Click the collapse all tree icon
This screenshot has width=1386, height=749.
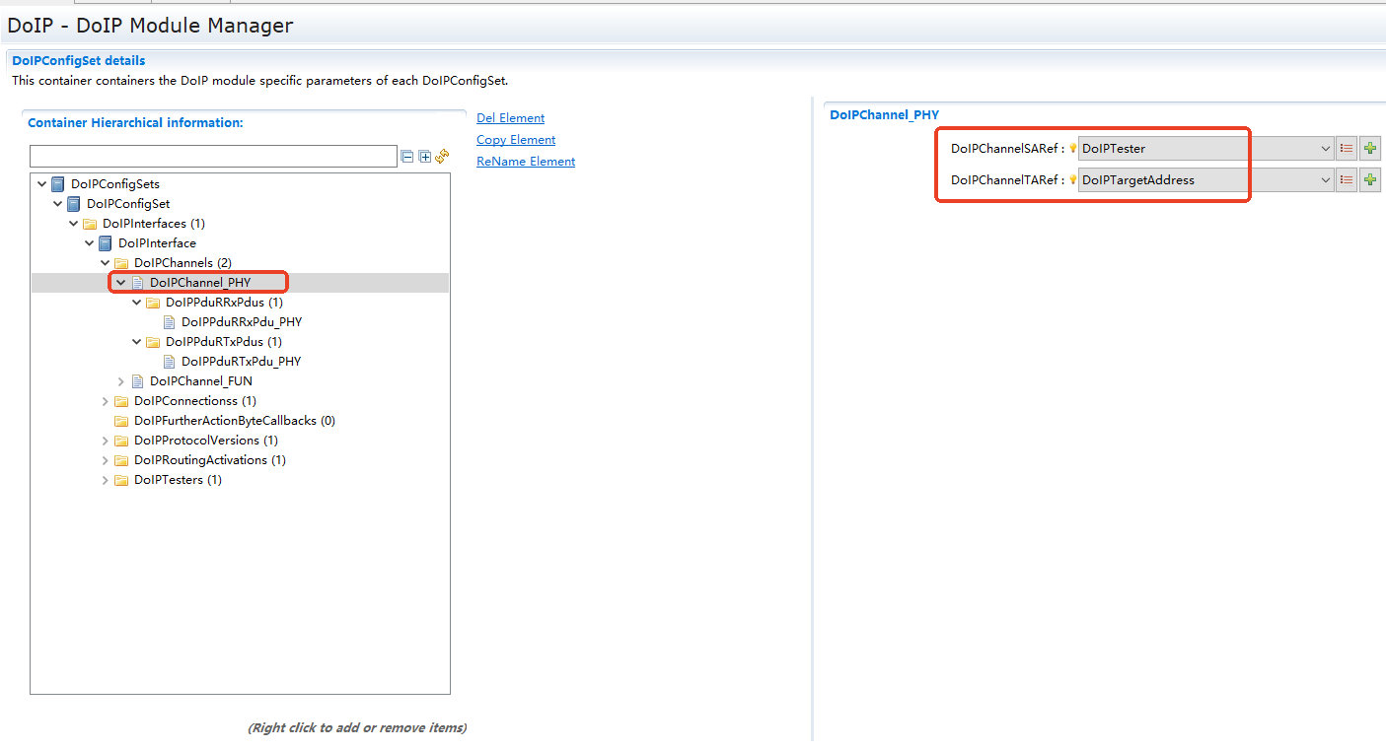coord(407,157)
